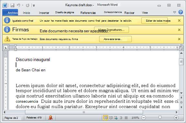Open the Undo history dropdown arrow
Viewport: 186px width, 123px height.
tap(23, 5)
